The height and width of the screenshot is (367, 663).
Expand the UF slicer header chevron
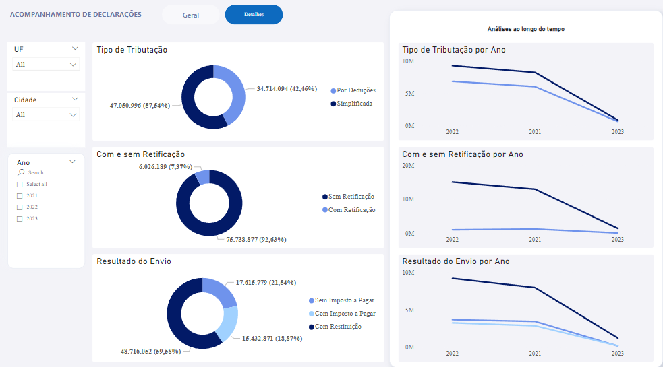pos(75,48)
